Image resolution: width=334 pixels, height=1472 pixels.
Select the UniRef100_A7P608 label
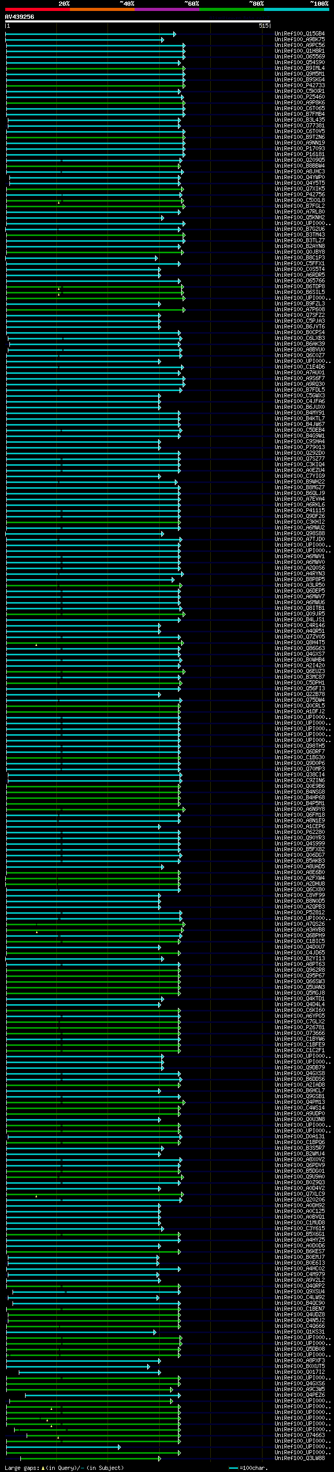[300, 309]
